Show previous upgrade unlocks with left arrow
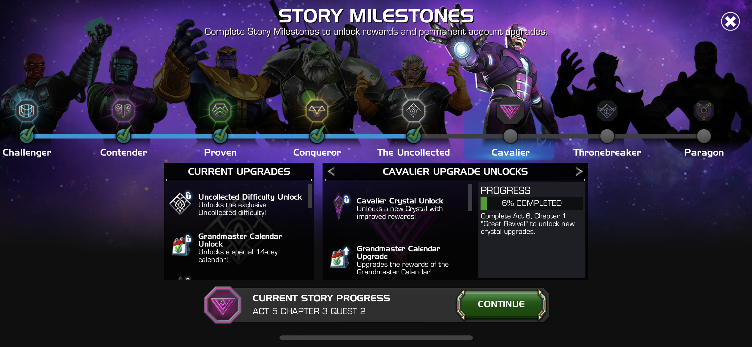Screen dimensions: 752x347 (331, 171)
